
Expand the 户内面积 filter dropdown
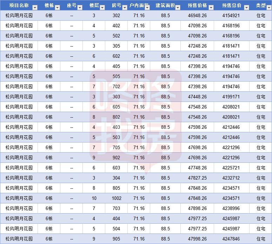[x=147, y=8]
